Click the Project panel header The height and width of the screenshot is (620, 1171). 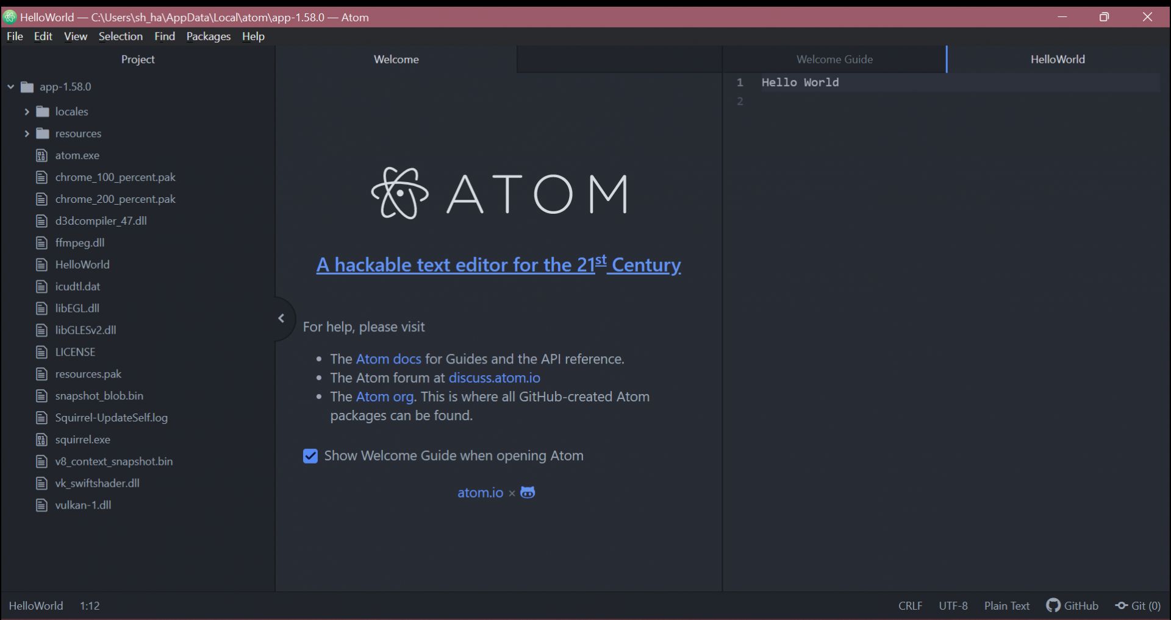(x=138, y=59)
